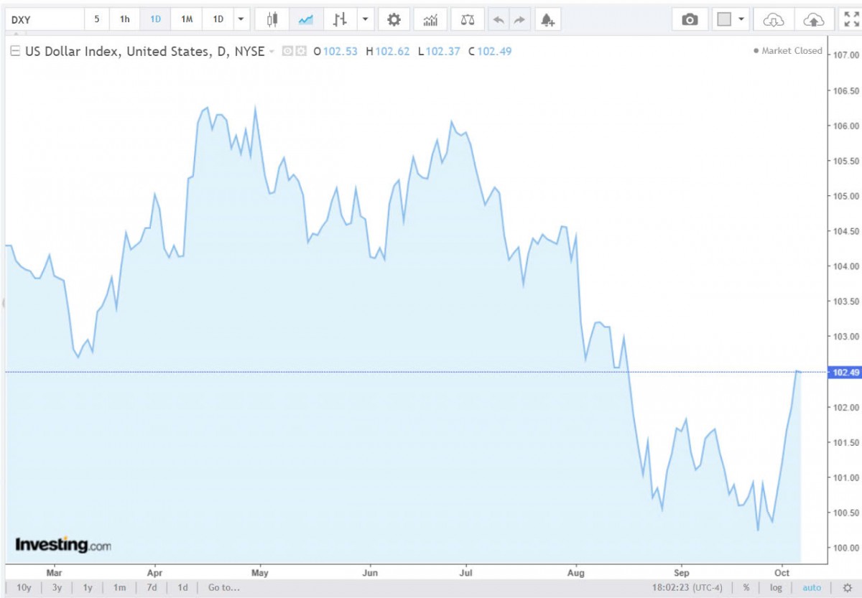The width and height of the screenshot is (862, 598).
Task: Take a chart snapshot with the camera icon
Action: (690, 19)
